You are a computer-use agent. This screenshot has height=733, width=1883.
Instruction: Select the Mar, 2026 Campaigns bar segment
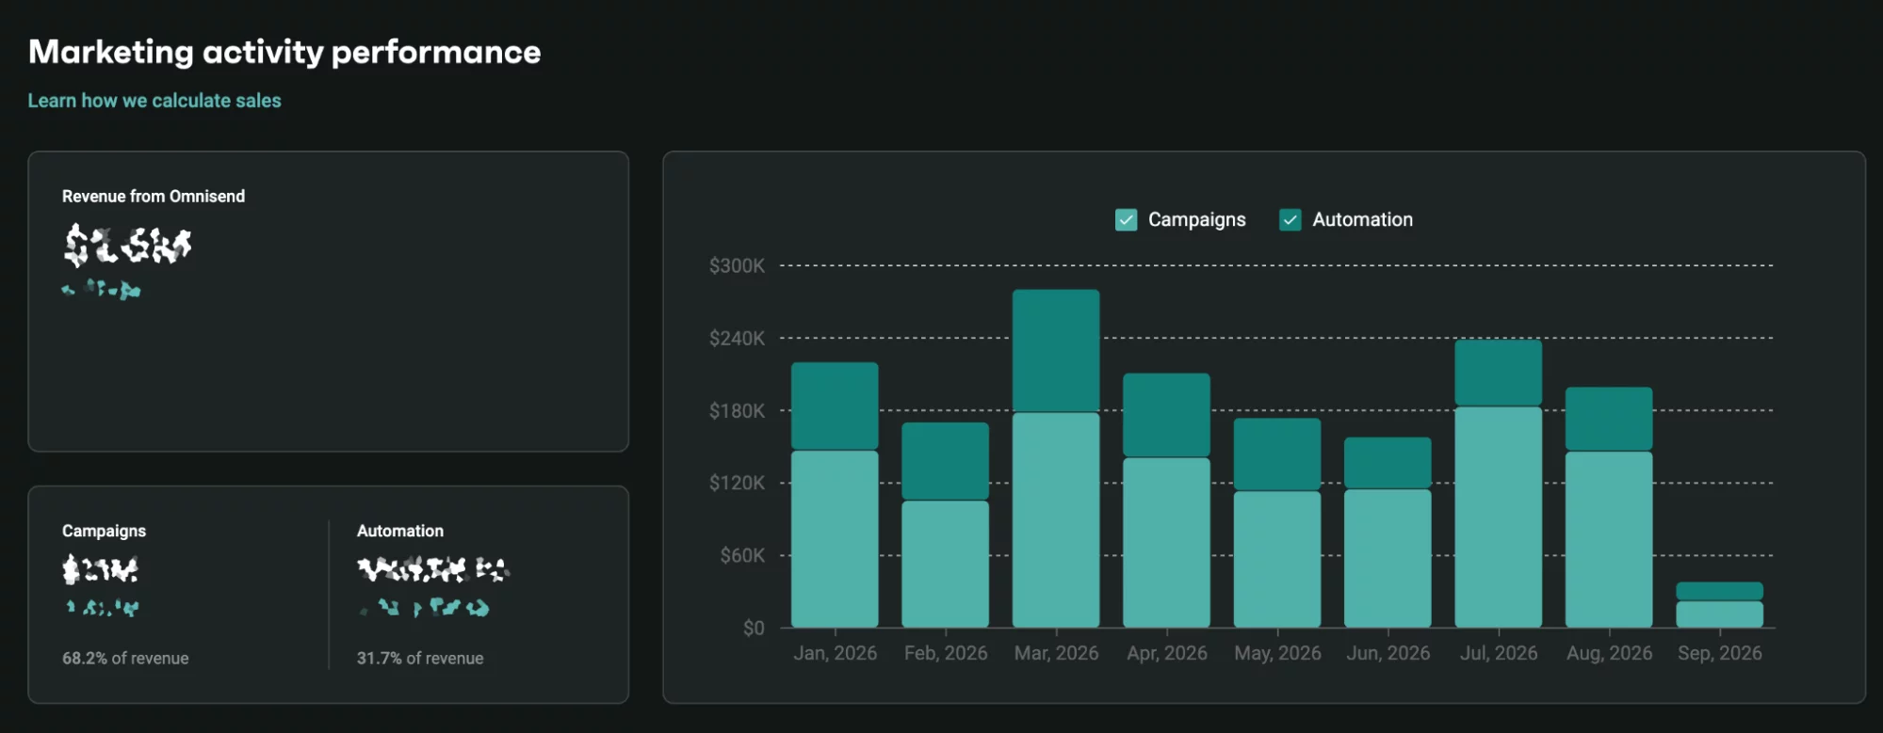coord(1056,520)
